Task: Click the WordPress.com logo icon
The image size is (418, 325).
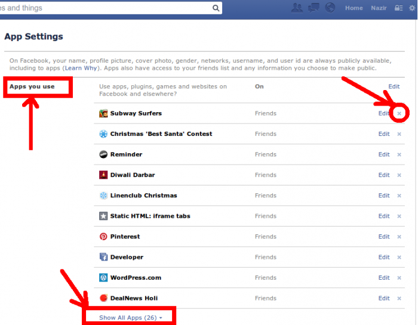Action: click(103, 278)
